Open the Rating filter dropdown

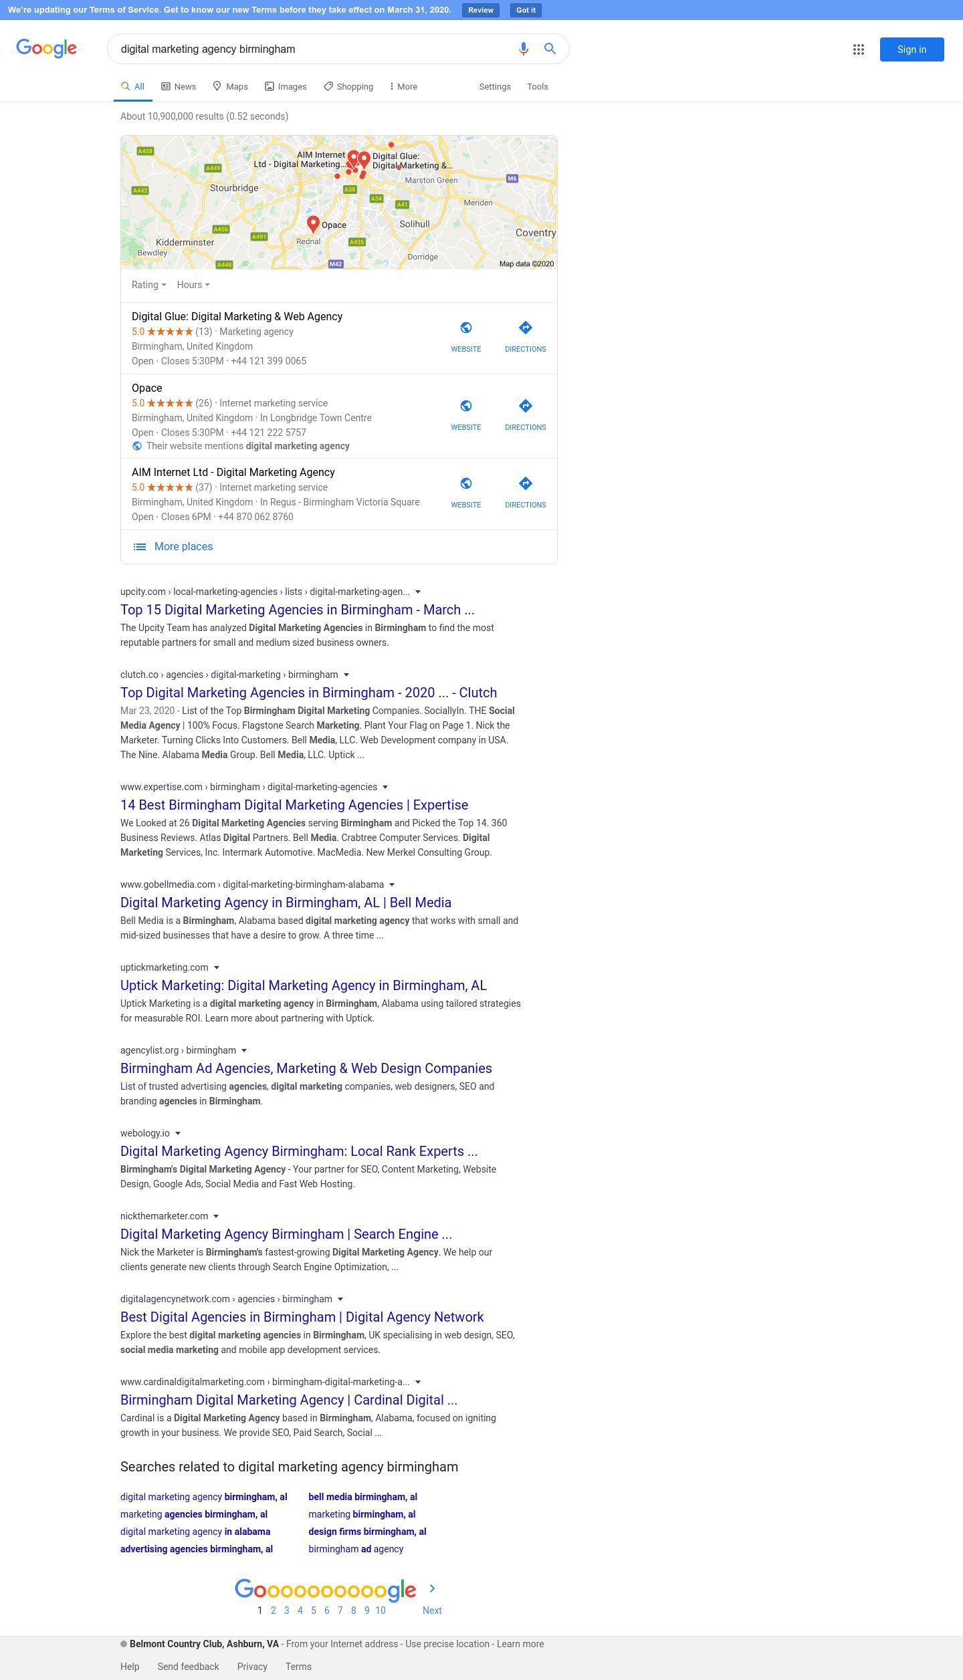149,285
